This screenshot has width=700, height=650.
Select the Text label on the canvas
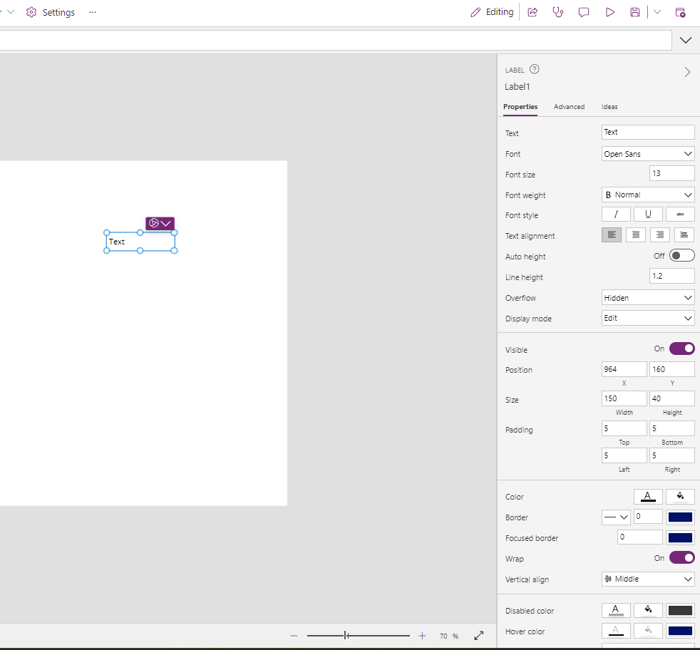tap(140, 242)
